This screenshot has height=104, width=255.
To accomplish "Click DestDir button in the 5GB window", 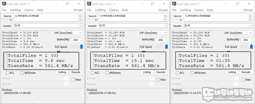I will (7, 26).
